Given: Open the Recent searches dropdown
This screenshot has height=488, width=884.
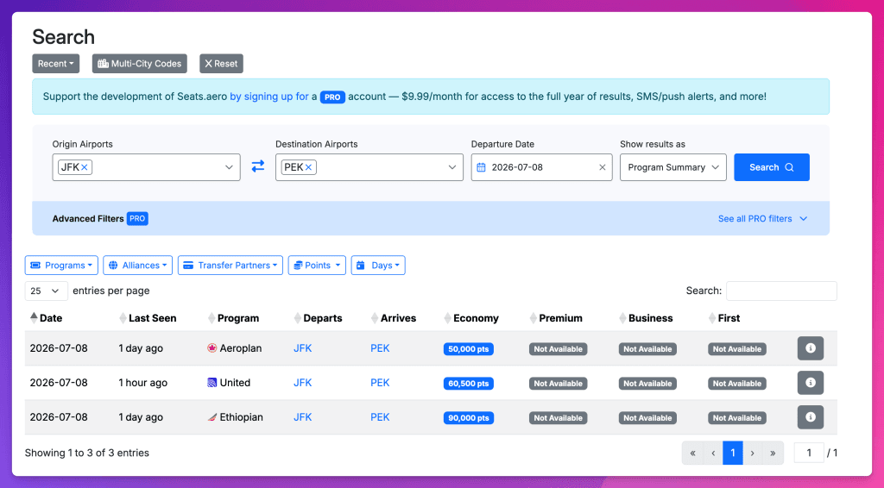Looking at the screenshot, I should point(56,64).
